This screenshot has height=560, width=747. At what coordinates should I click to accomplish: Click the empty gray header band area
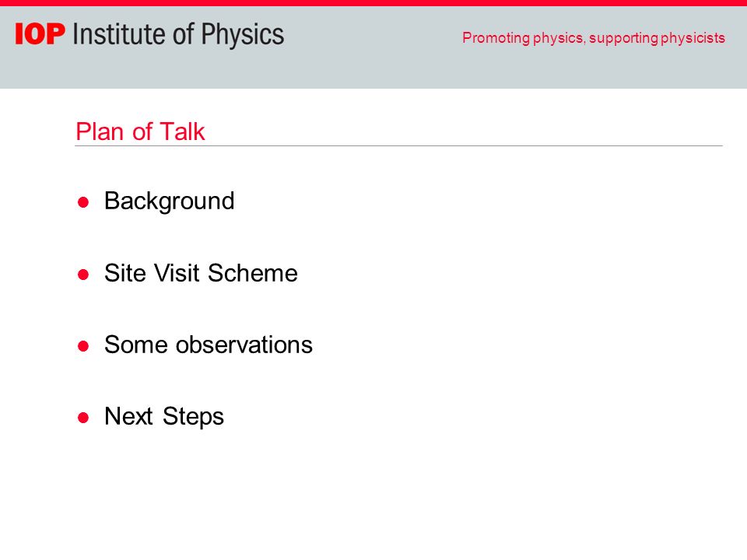point(373,72)
